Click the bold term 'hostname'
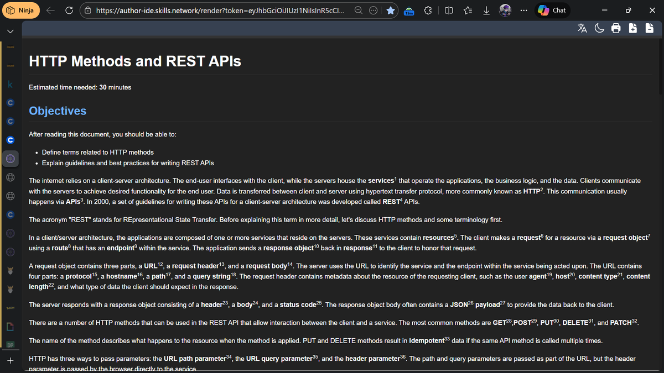This screenshot has width=664, height=373. point(123,277)
